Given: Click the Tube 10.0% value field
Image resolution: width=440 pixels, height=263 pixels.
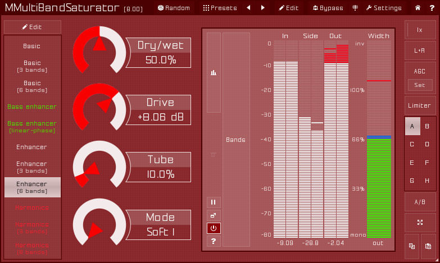Looking at the screenshot, I should click(x=161, y=174).
